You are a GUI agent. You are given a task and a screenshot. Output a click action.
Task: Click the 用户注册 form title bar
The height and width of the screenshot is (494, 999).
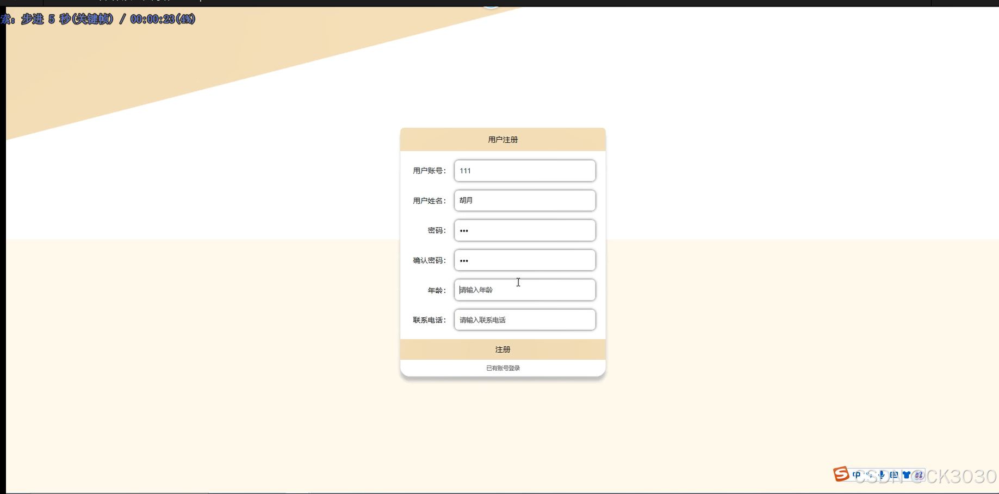[502, 139]
